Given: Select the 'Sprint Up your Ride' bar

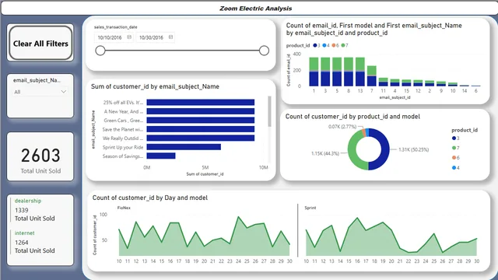Looking at the screenshot, I should 184,147.
